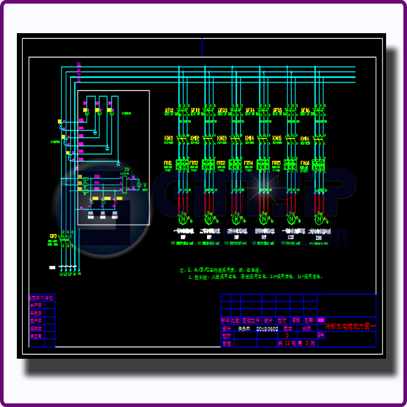Image resolution: width=407 pixels, height=407 pixels.
Task: Click the red drawing title in title block
Action: pos(349,327)
